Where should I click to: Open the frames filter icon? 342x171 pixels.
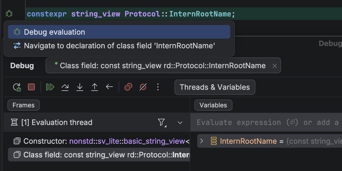162,122
